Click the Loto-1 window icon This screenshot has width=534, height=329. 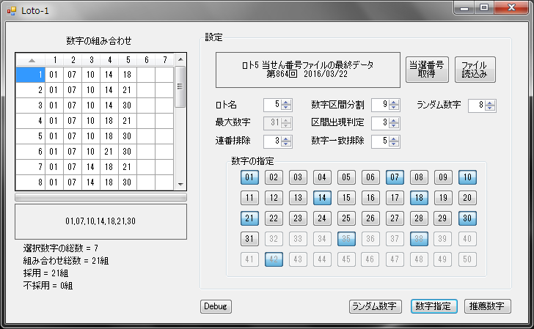coord(12,11)
